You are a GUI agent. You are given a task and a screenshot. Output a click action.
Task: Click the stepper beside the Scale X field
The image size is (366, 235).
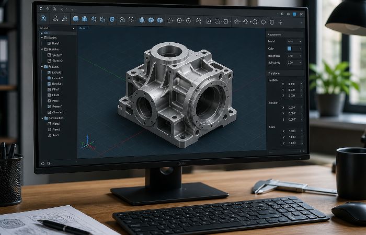tap(301, 131)
